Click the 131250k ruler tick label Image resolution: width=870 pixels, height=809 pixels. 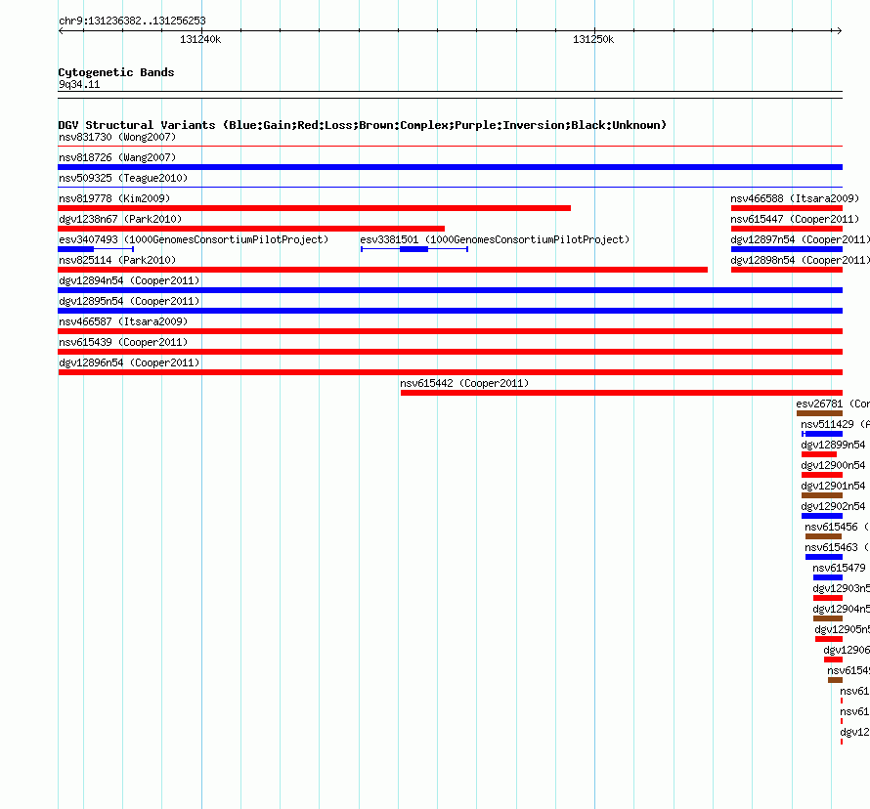point(593,39)
